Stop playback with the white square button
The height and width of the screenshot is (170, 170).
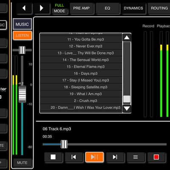tap(53, 157)
